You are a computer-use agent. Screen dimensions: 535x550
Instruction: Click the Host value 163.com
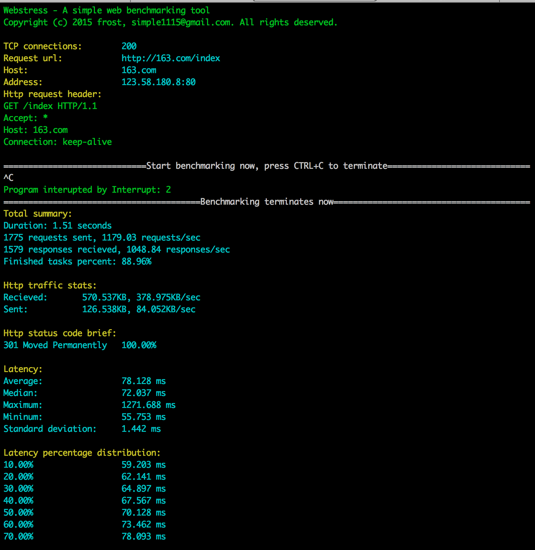click(x=139, y=70)
